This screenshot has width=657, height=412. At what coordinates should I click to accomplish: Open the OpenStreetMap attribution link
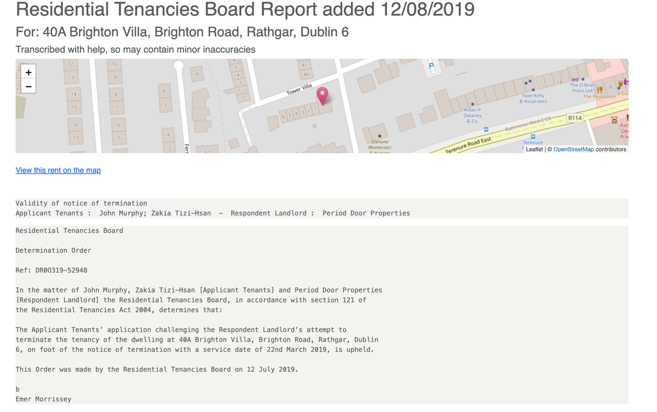point(573,149)
